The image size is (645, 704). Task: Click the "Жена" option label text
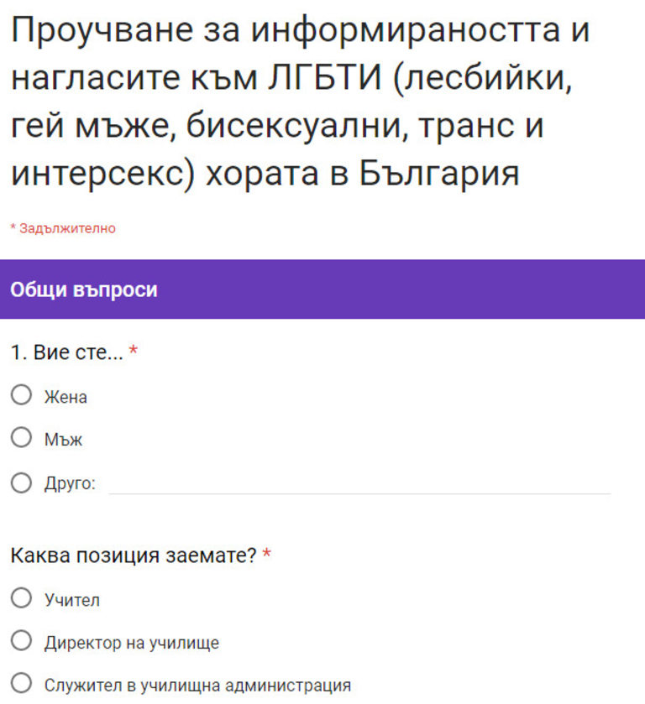66,397
